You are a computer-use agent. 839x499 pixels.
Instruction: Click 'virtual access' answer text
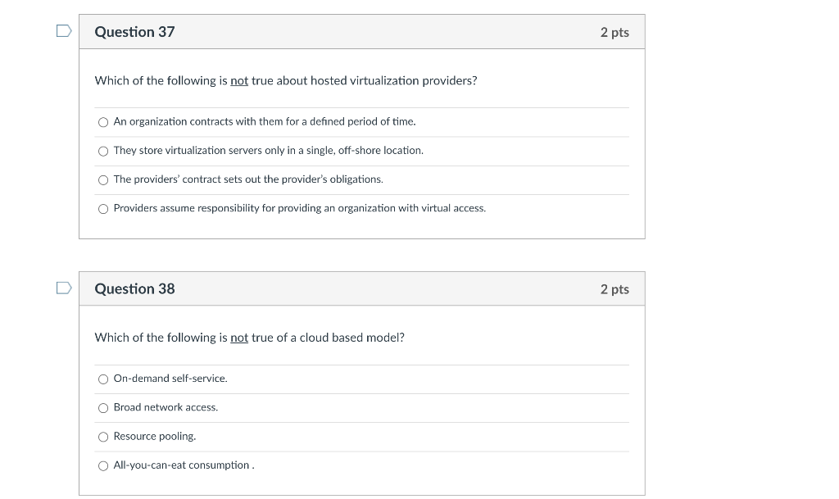pos(452,208)
